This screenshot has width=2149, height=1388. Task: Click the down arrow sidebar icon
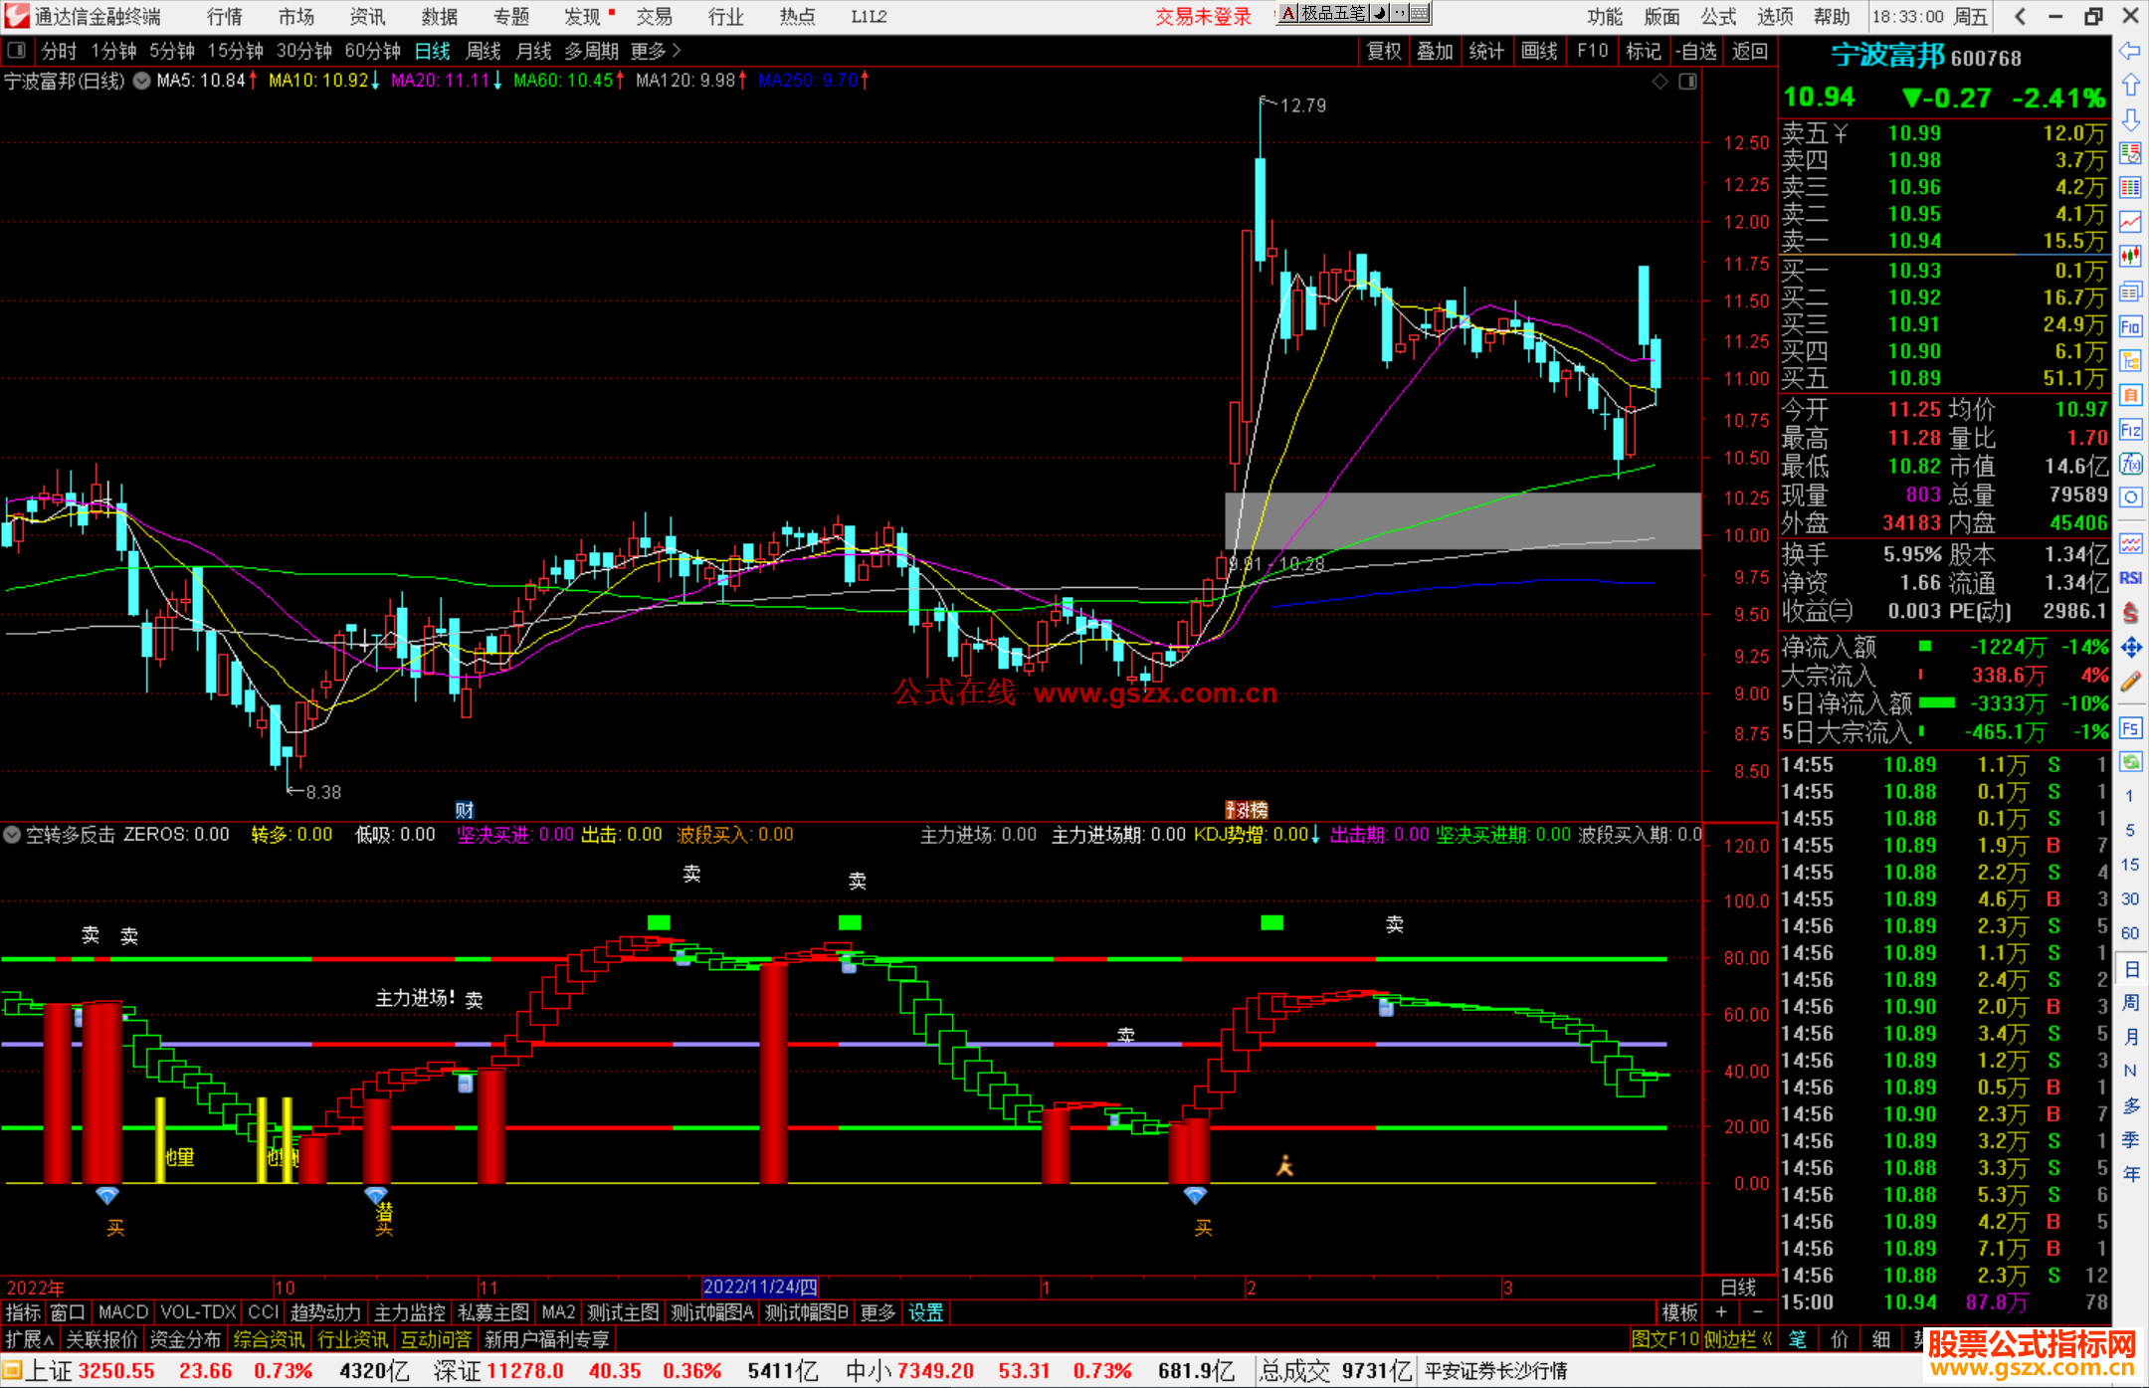coord(2130,119)
